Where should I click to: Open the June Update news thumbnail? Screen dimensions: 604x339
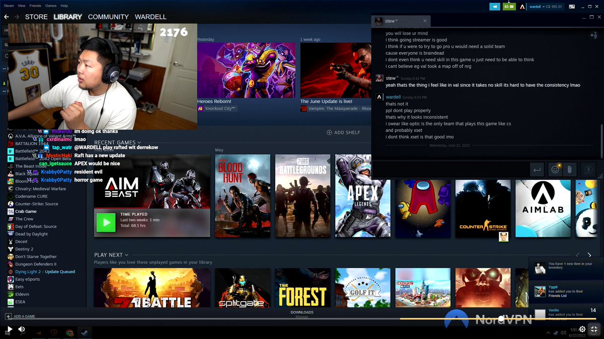point(336,70)
